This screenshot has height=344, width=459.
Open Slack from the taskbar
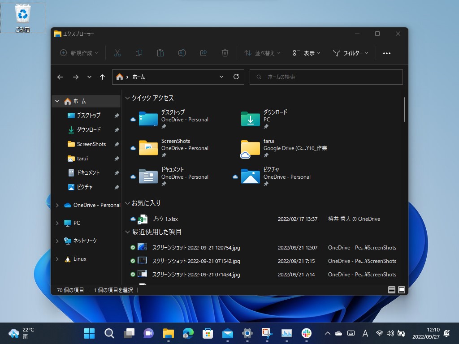coord(306,333)
